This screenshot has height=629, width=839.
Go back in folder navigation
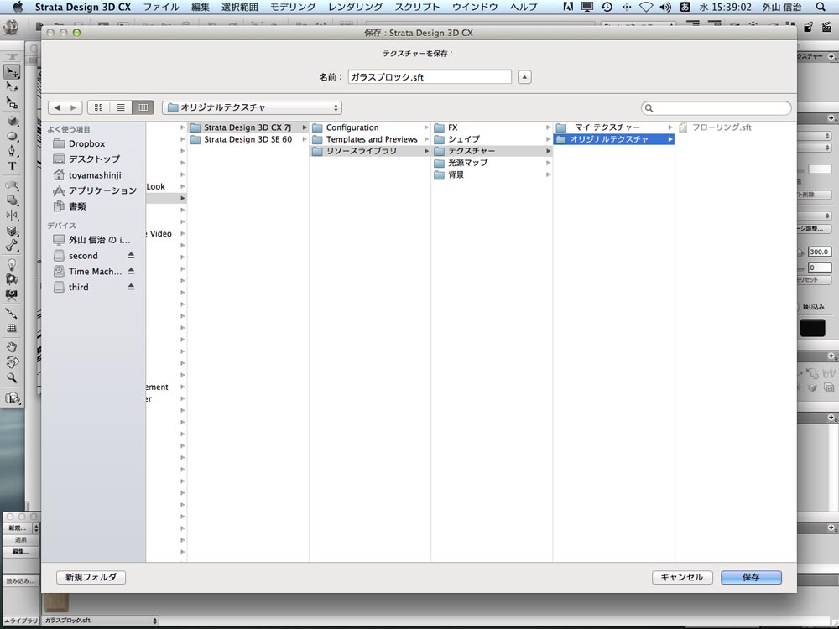pyautogui.click(x=57, y=107)
